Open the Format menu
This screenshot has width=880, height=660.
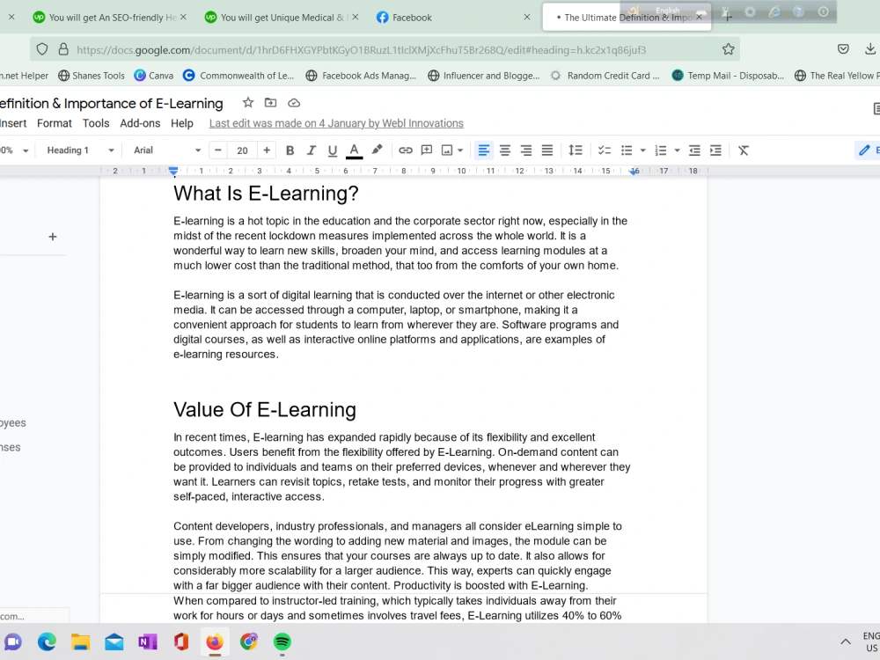55,123
